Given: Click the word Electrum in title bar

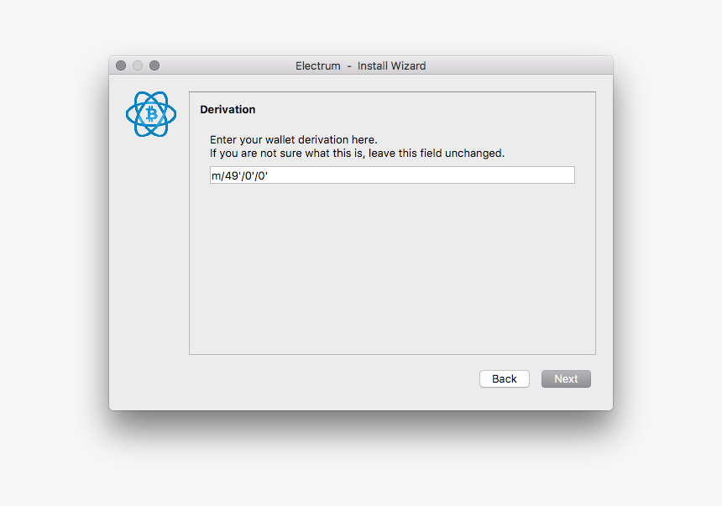Looking at the screenshot, I should [317, 65].
